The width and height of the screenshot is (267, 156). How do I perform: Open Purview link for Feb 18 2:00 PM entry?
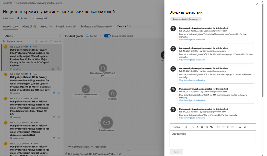pyautogui.click(x=192, y=80)
